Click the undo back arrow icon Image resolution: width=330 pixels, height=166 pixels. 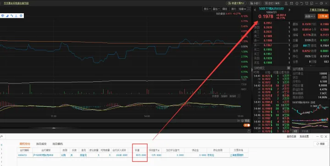(x=302, y=3)
